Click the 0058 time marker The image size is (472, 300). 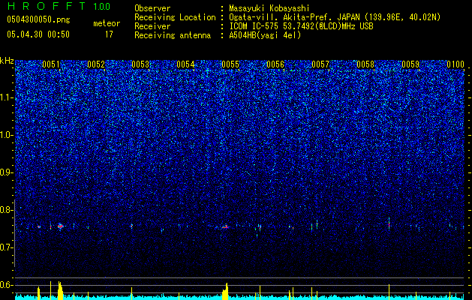click(365, 64)
